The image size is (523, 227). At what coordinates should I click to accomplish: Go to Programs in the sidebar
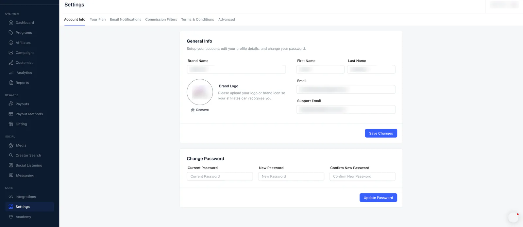(x=24, y=33)
